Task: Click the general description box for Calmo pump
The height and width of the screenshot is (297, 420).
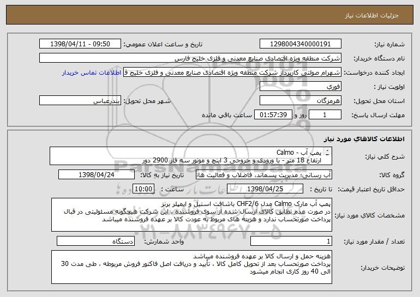Action: [191, 156]
